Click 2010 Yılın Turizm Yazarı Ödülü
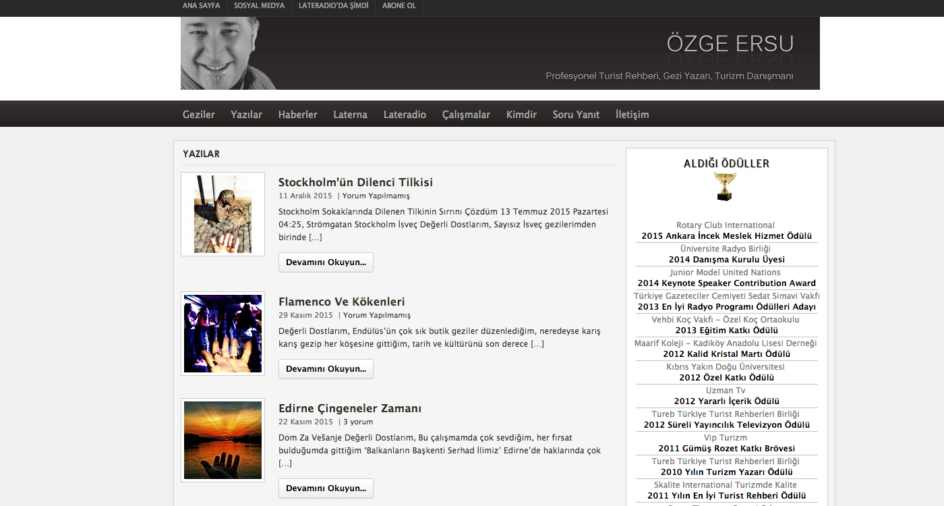Image resolution: width=944 pixels, height=506 pixels. point(726,472)
